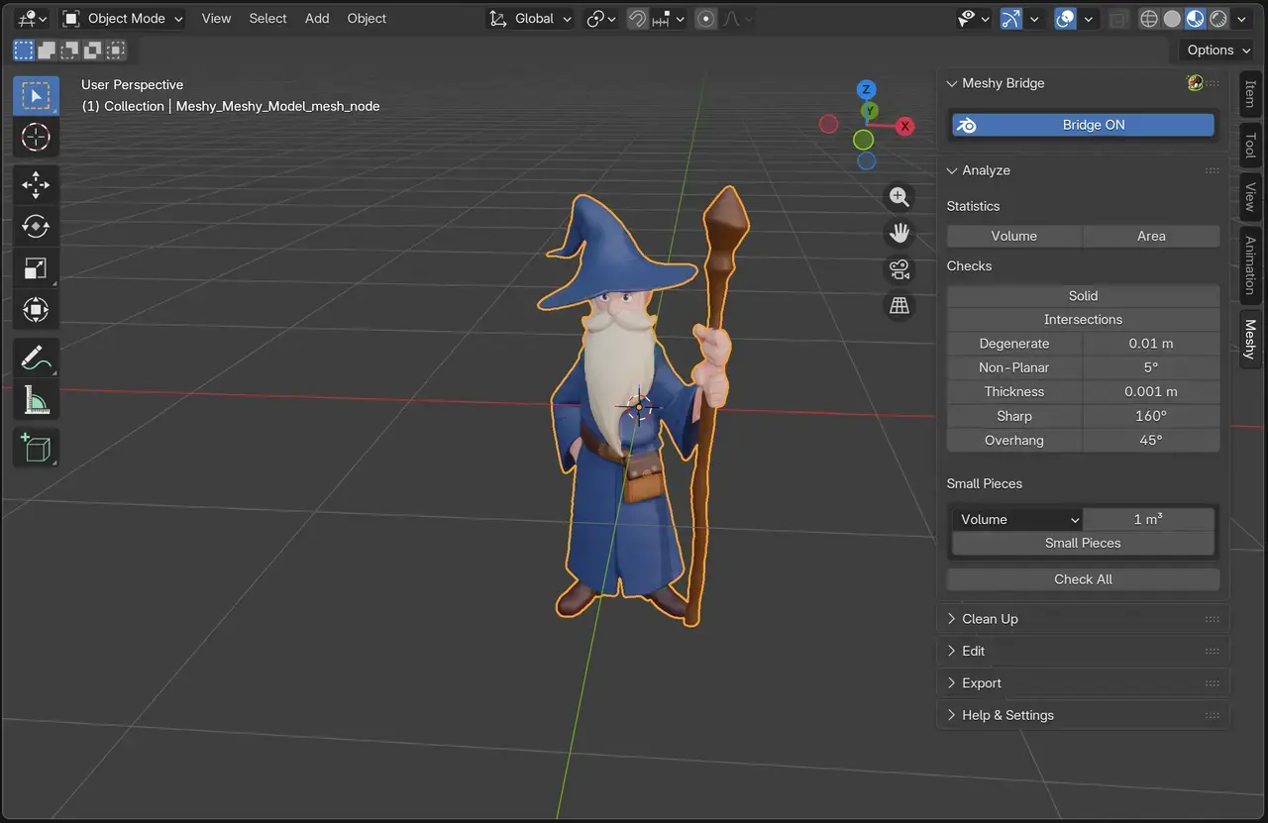Open the editor type menu

32,19
